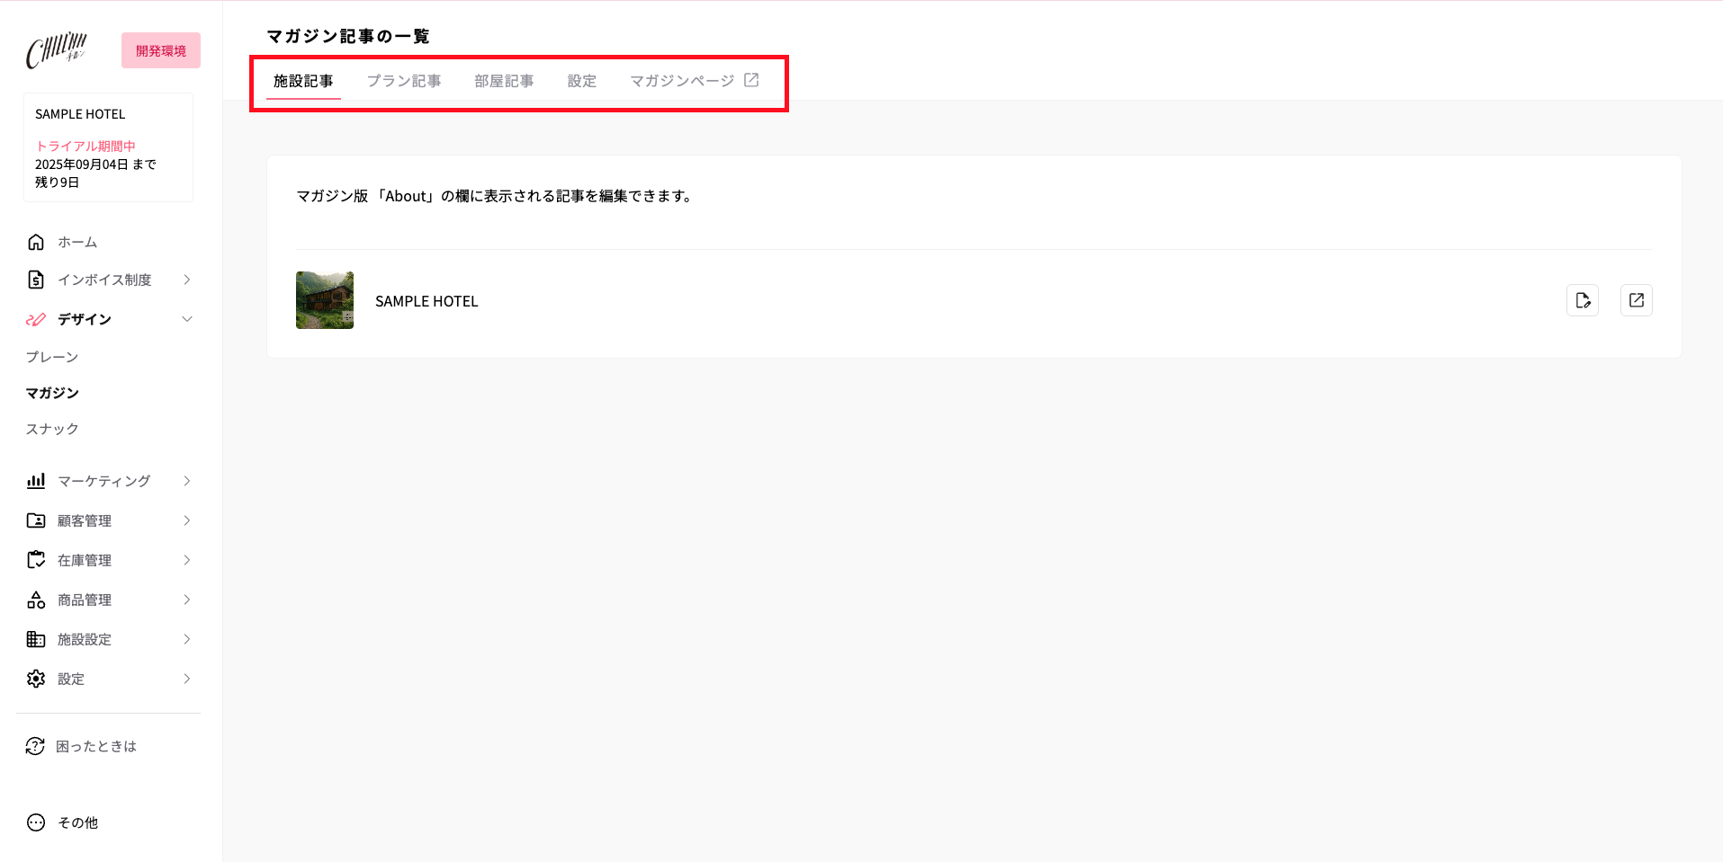
Task: Click the CHILLNN logo
Action: [57, 49]
